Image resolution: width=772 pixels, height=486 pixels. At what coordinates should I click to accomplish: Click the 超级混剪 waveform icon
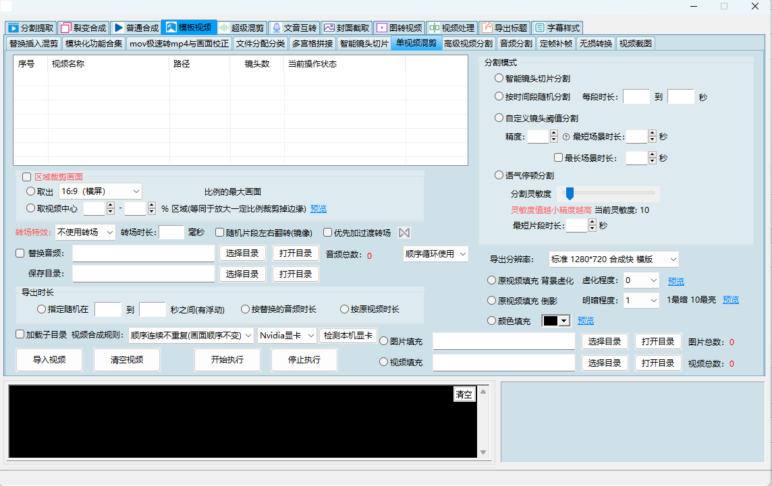pos(223,28)
